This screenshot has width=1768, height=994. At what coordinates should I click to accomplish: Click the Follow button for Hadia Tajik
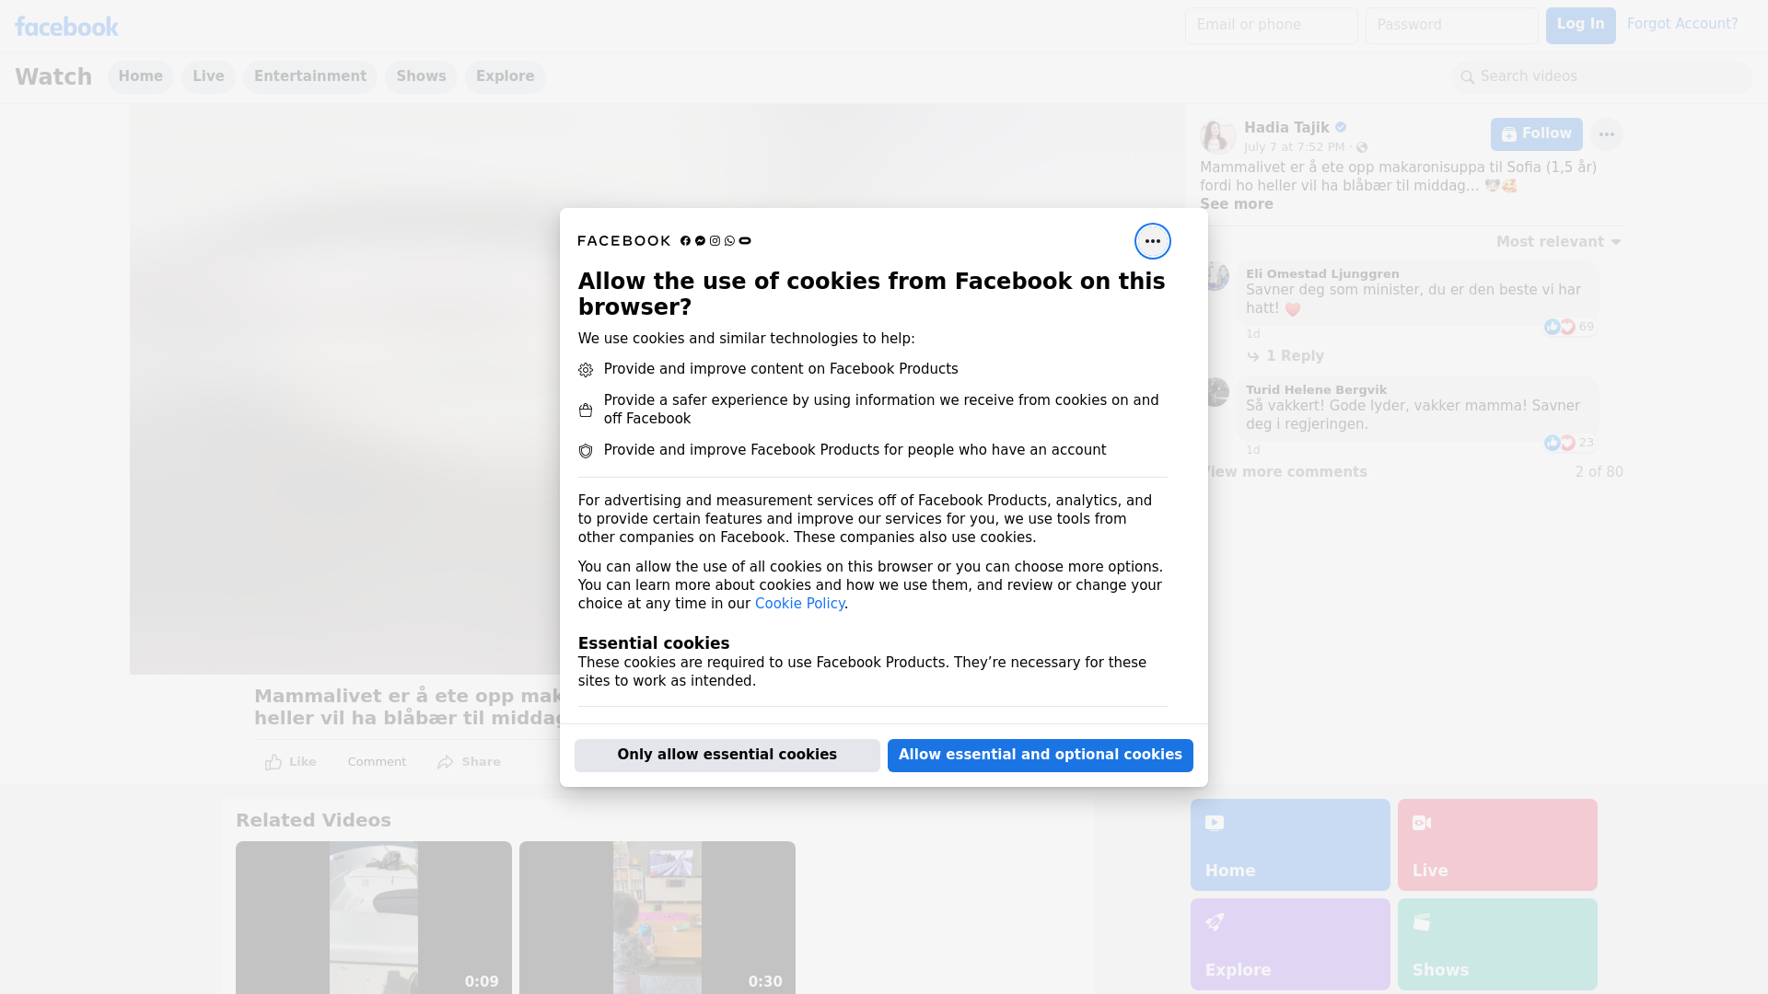point(1536,134)
